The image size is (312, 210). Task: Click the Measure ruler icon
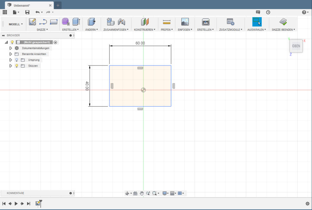click(x=167, y=22)
